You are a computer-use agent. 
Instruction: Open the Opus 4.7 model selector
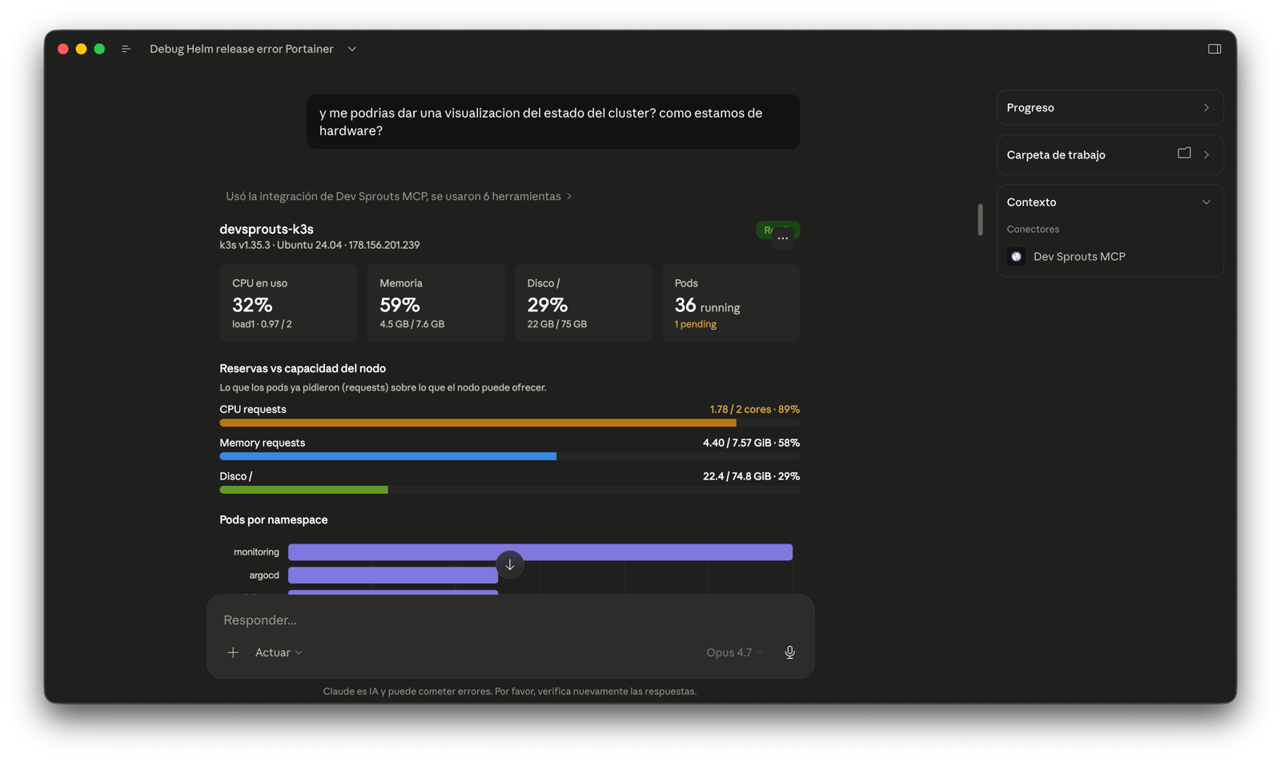point(734,652)
